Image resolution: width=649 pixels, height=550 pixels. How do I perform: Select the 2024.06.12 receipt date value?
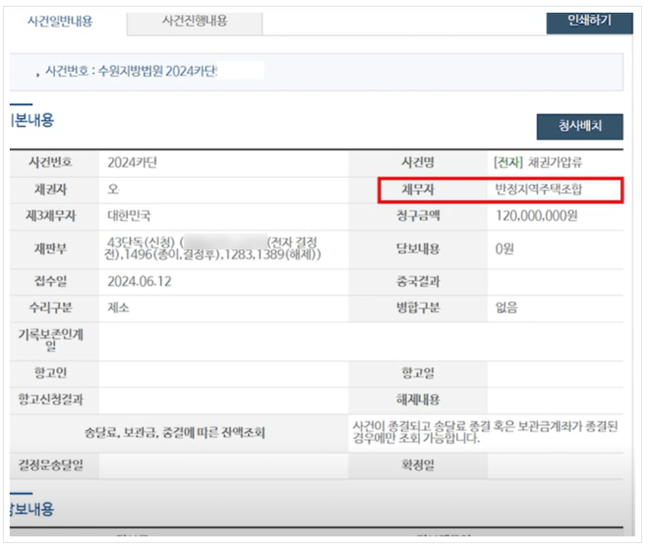click(141, 282)
